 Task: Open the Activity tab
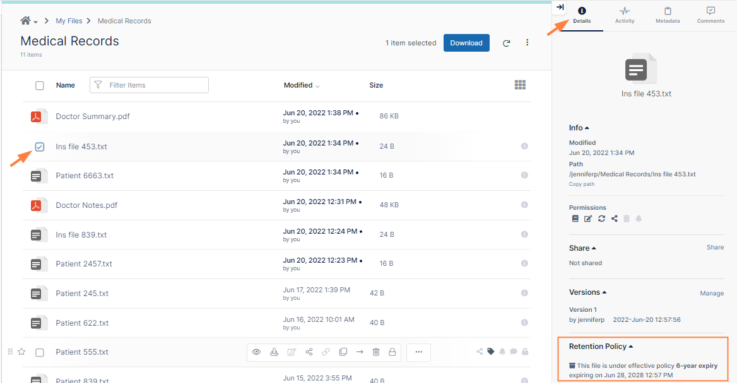pos(625,16)
